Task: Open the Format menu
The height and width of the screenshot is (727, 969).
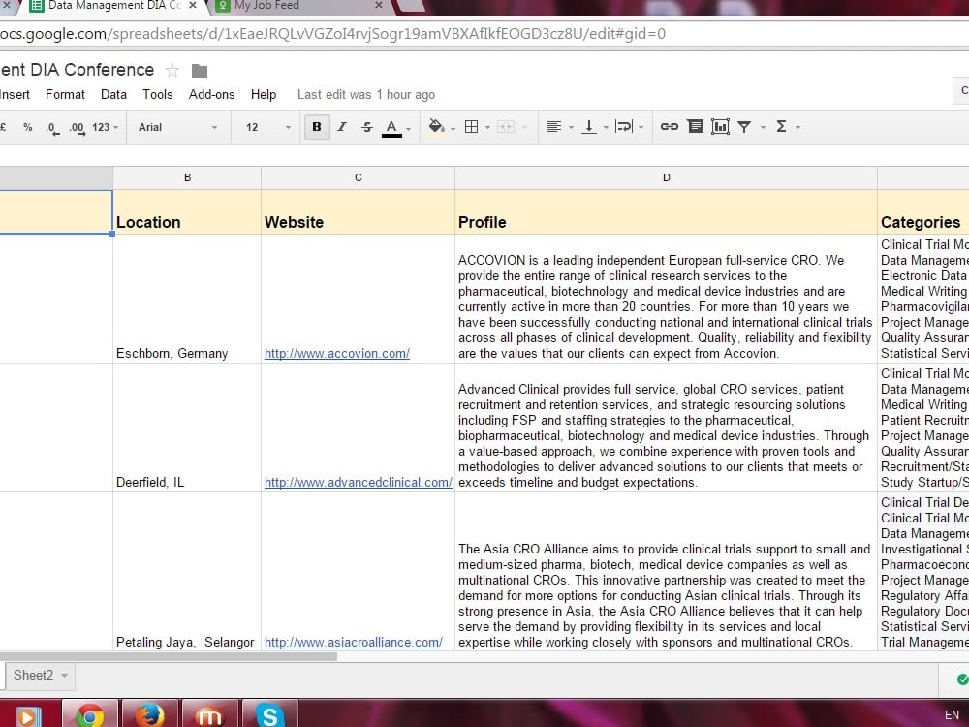Action: pyautogui.click(x=65, y=95)
